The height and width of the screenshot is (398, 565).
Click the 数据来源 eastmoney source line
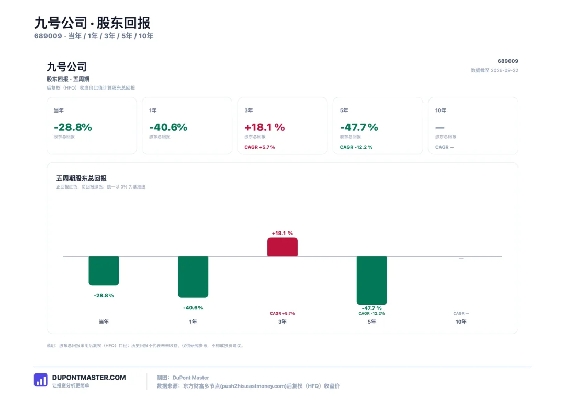coord(248,386)
